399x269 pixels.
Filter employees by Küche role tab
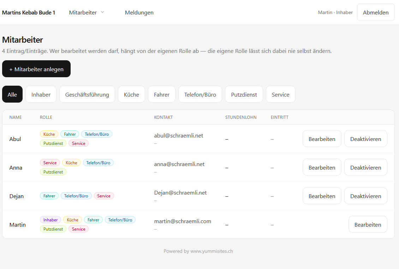point(131,94)
